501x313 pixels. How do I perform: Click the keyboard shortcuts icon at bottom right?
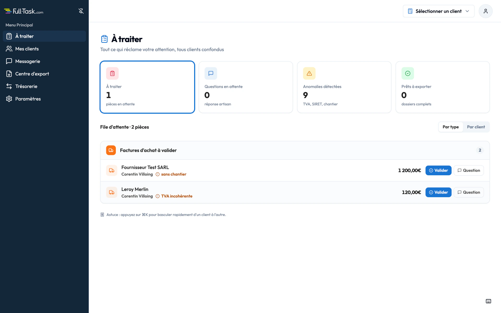[x=488, y=301]
